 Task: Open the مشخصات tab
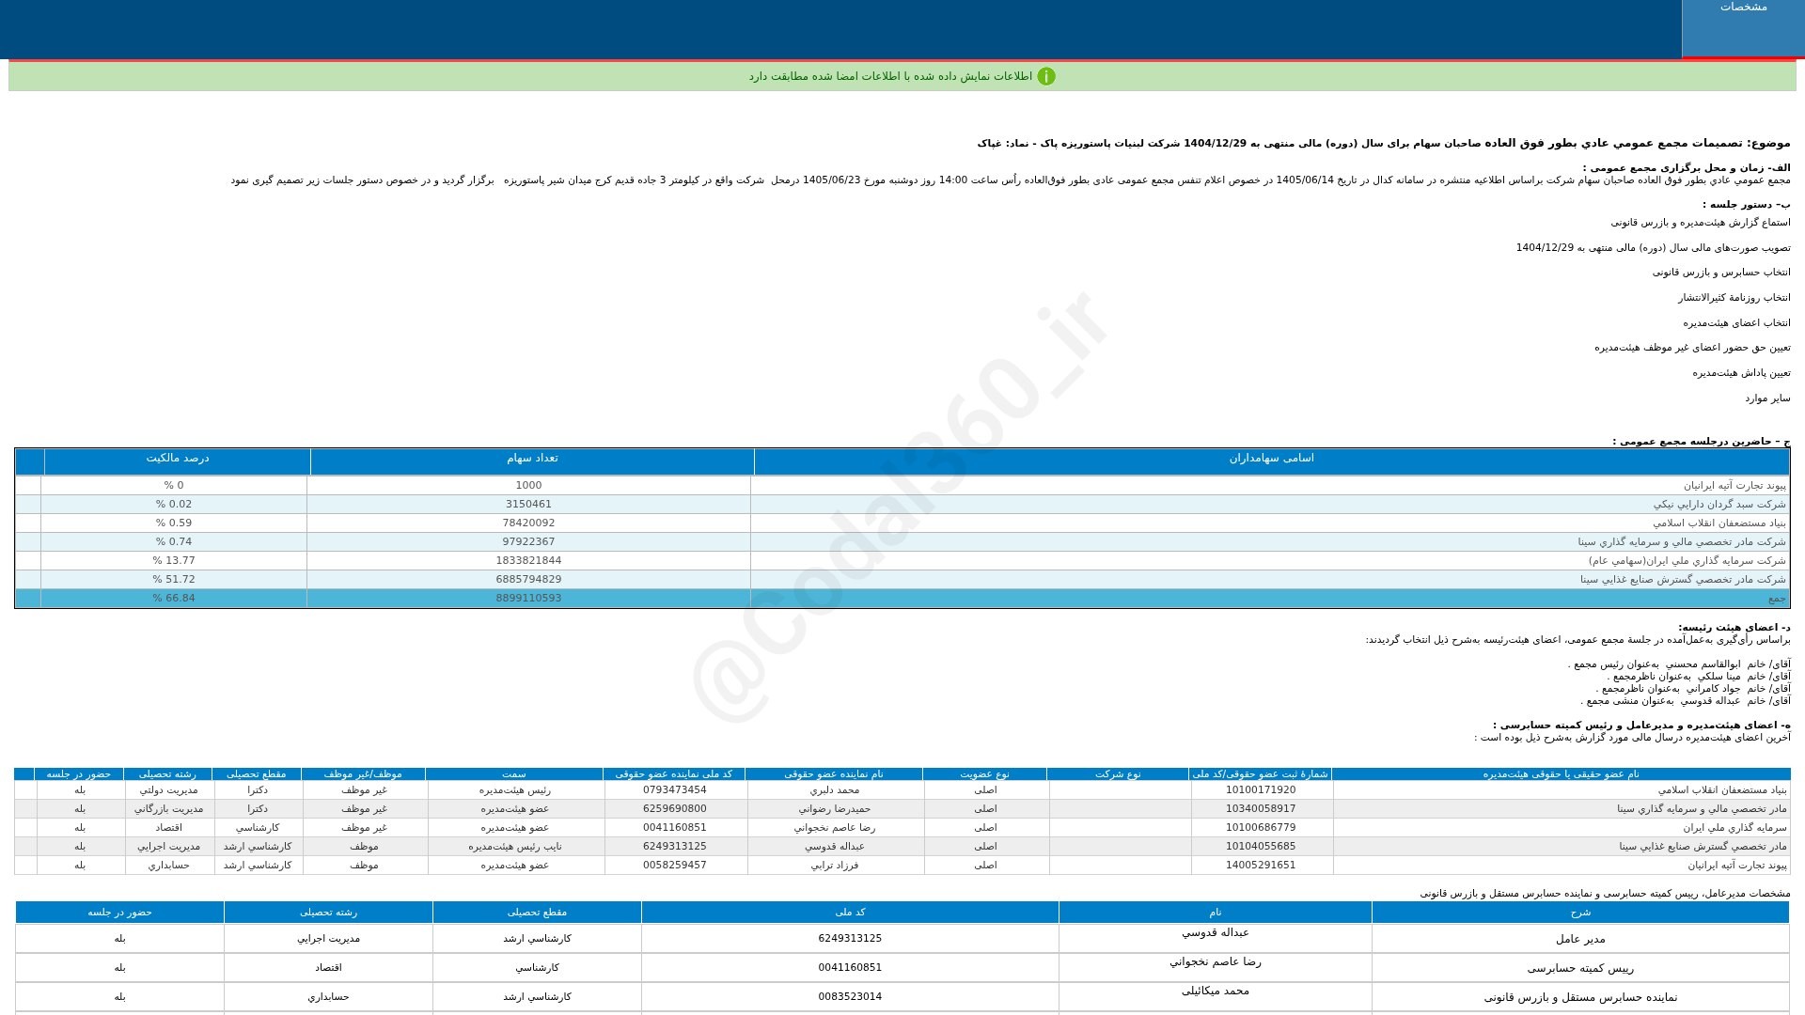pos(1743,28)
